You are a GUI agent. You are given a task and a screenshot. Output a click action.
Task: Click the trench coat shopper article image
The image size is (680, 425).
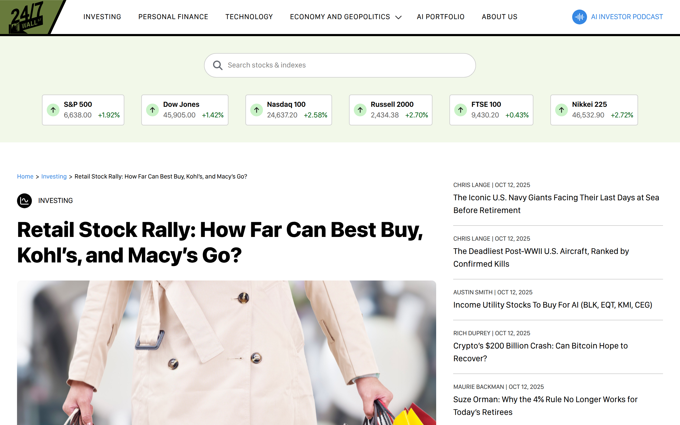[226, 352]
